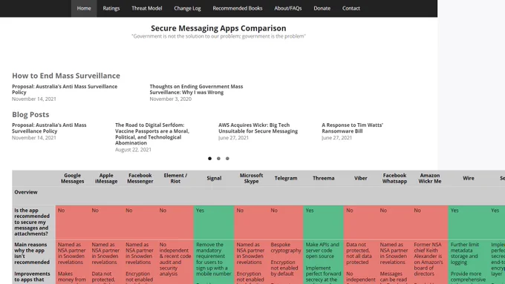This screenshot has width=505, height=284.
Task: Open 'Thoughts on Ending Government Mass Surveillance' article
Action: point(196,90)
